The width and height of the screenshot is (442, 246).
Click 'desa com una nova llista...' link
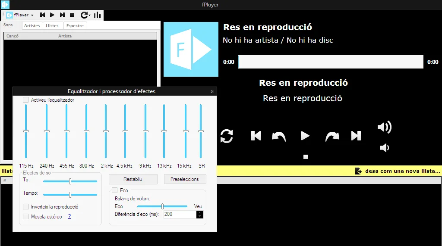(403, 171)
